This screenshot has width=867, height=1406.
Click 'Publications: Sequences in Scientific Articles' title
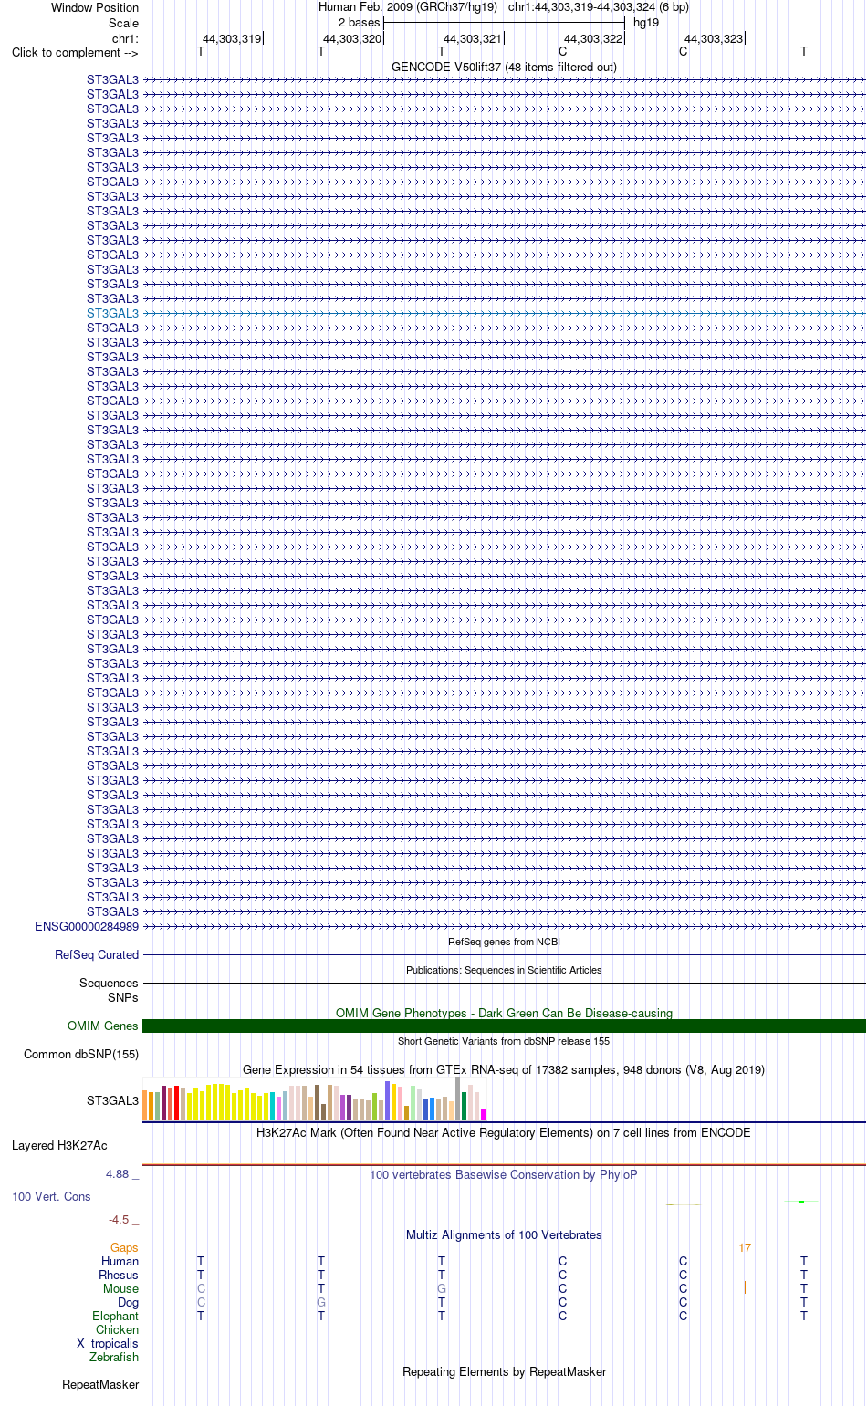coord(504,970)
